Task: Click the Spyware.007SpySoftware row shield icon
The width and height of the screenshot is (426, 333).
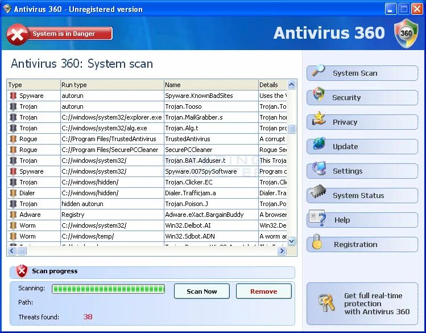Action: 13,171
